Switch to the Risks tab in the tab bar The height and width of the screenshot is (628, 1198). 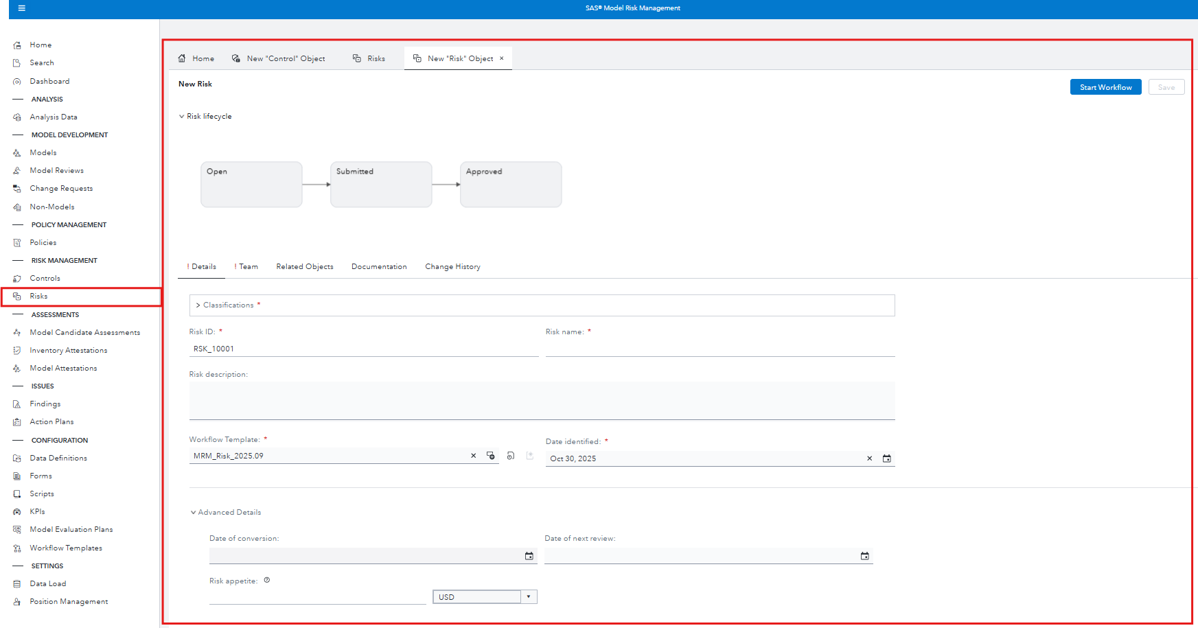369,58
